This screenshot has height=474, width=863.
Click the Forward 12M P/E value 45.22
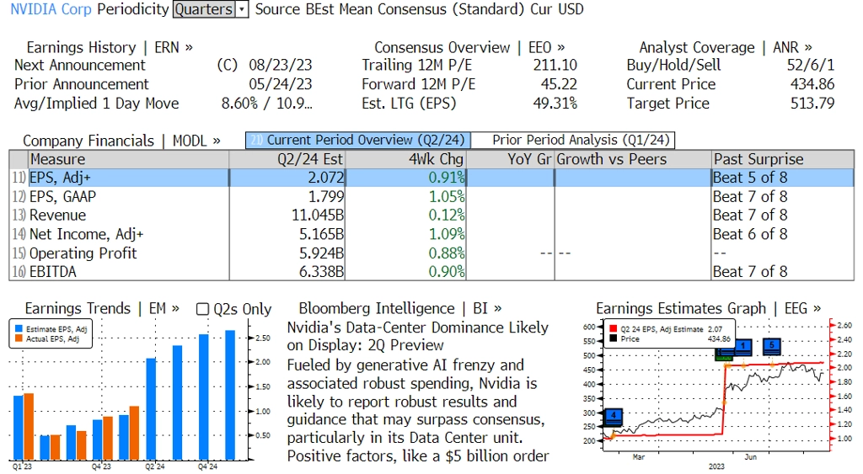click(560, 84)
